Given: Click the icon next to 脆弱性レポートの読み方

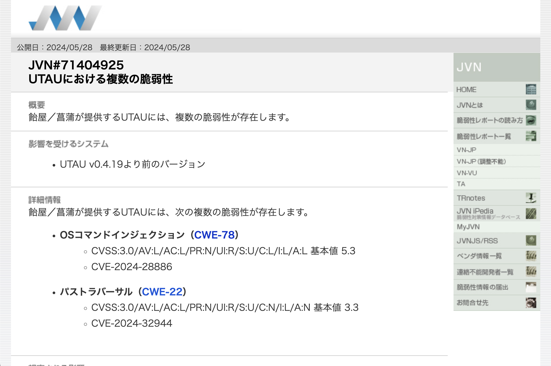Looking at the screenshot, I should tap(531, 120).
